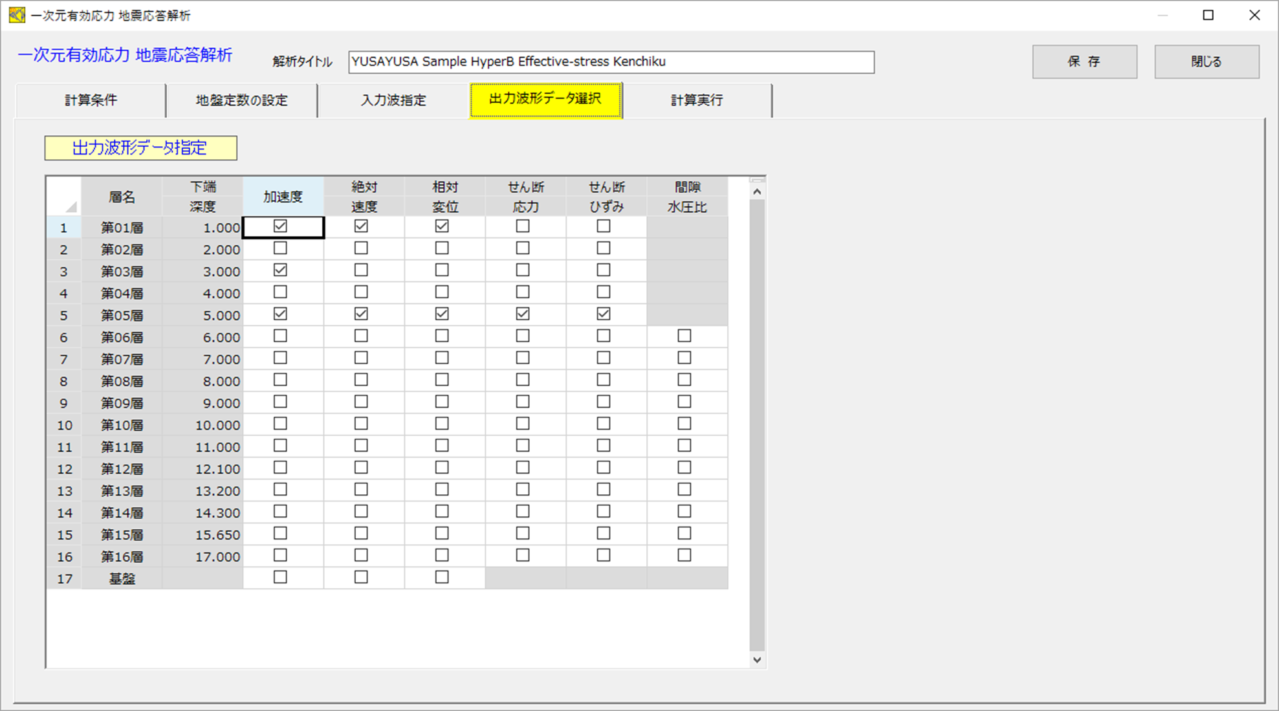Uncheck せん断ひずみ for 第05層
Screen dimensions: 1279x711
[x=604, y=314]
